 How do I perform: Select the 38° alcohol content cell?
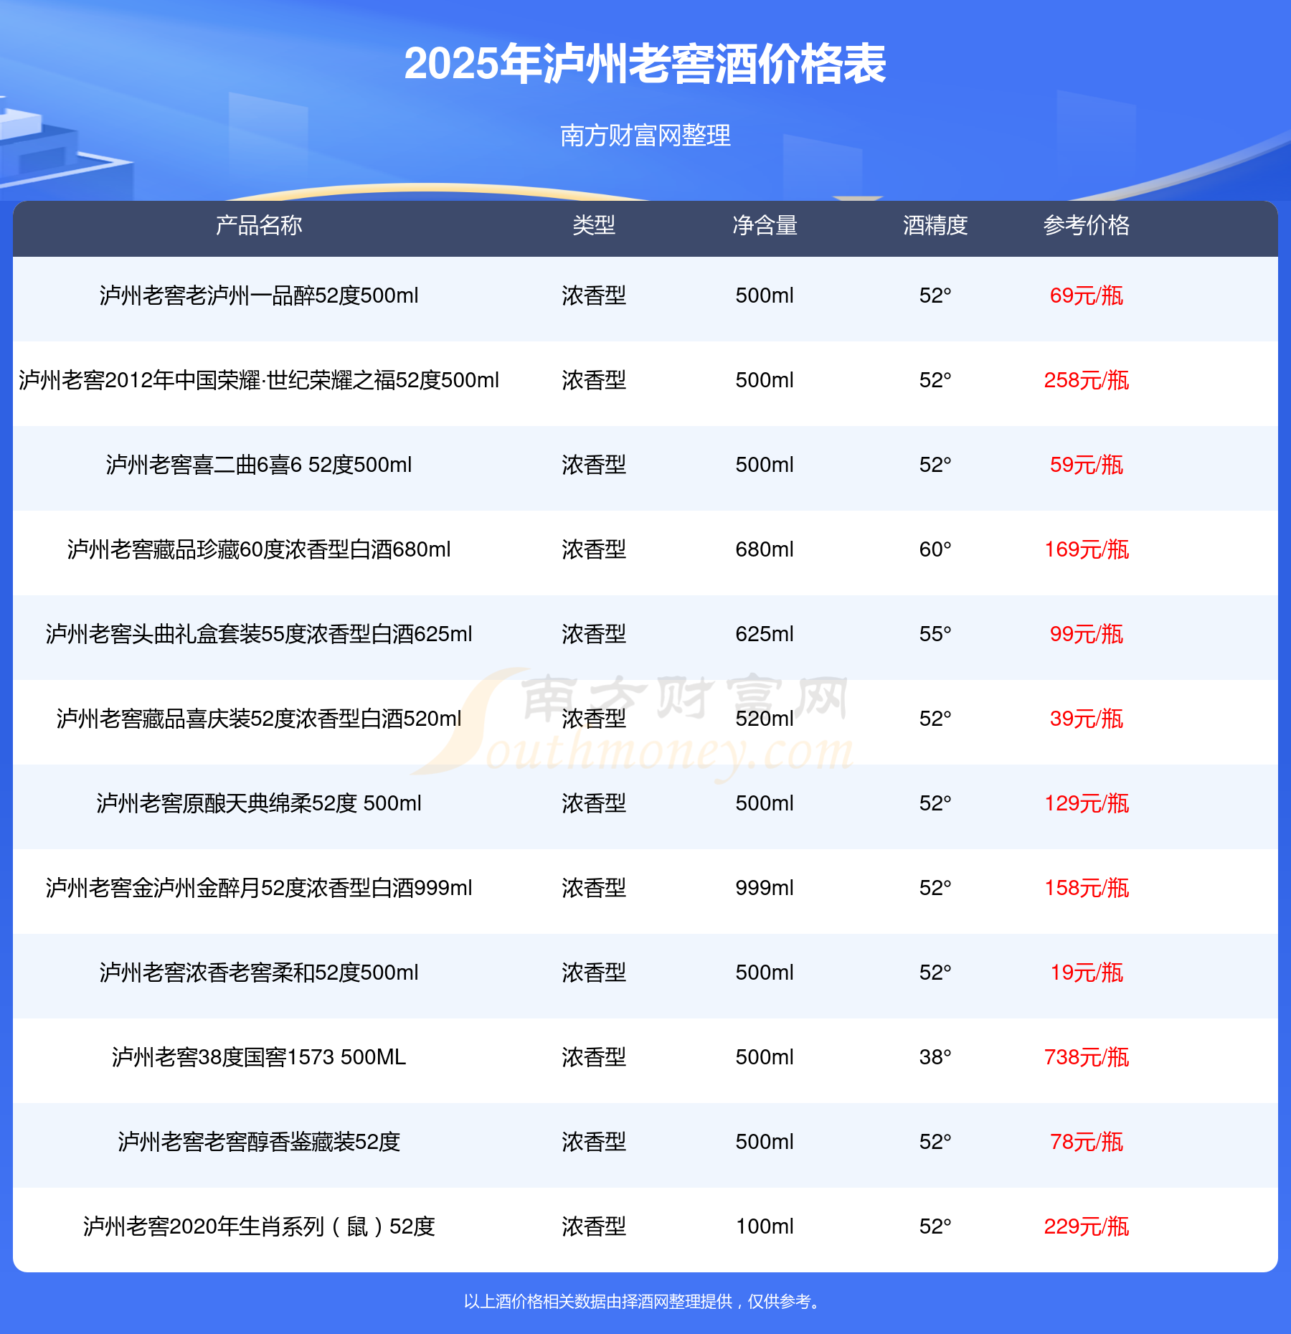(935, 1057)
